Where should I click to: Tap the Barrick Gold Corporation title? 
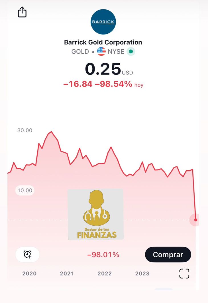(103, 42)
